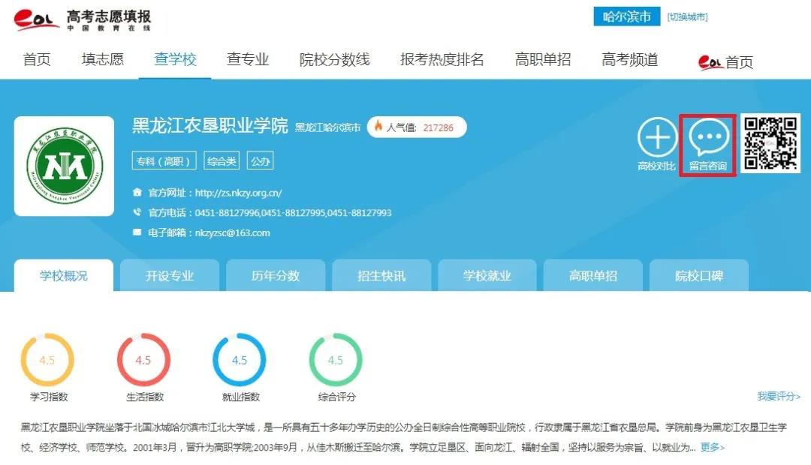Expand the description with 更多>
The width and height of the screenshot is (811, 465).
713,447
